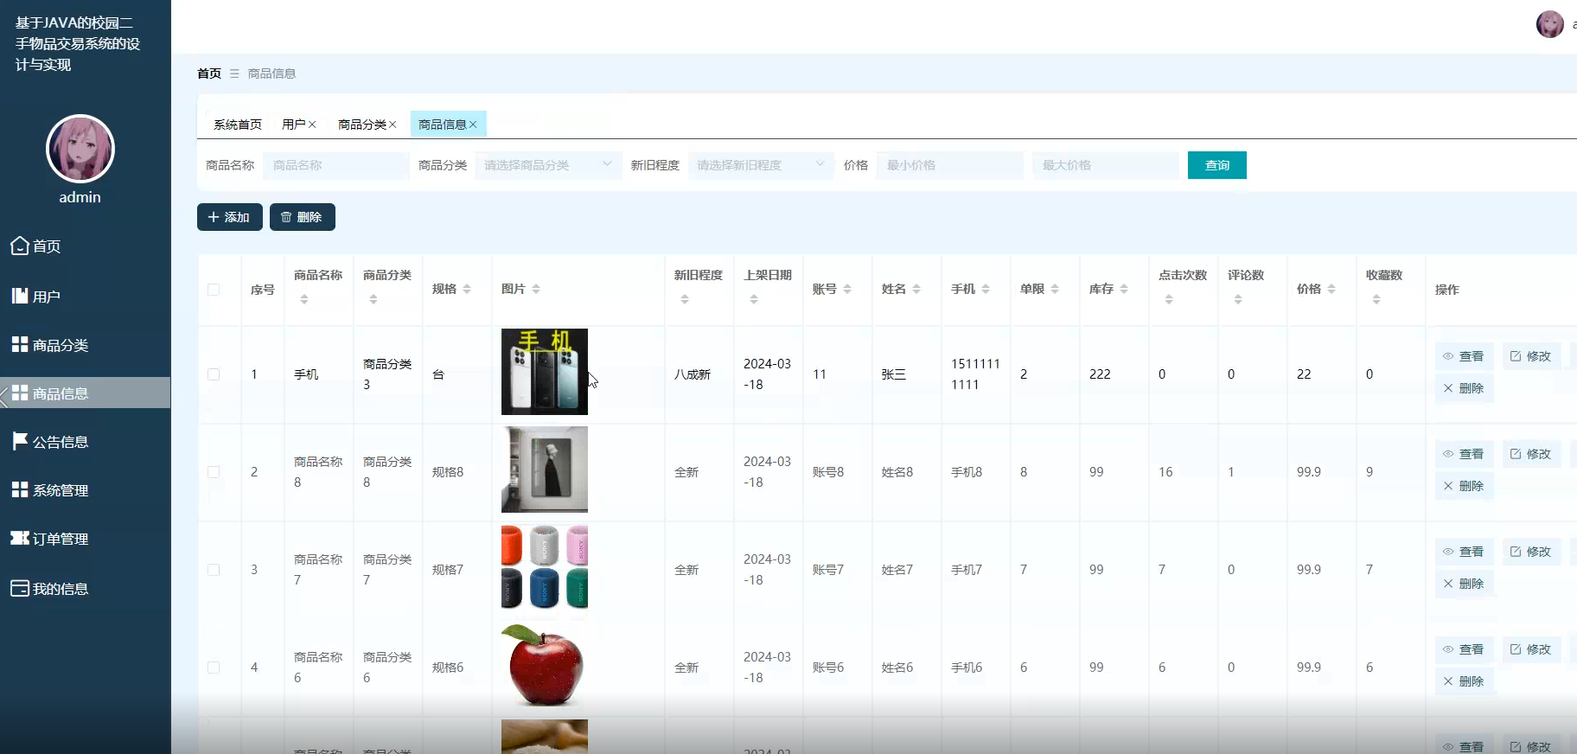Check the row 2 商品名称8 checkbox
Image resolution: width=1577 pixels, height=754 pixels.
click(x=214, y=472)
